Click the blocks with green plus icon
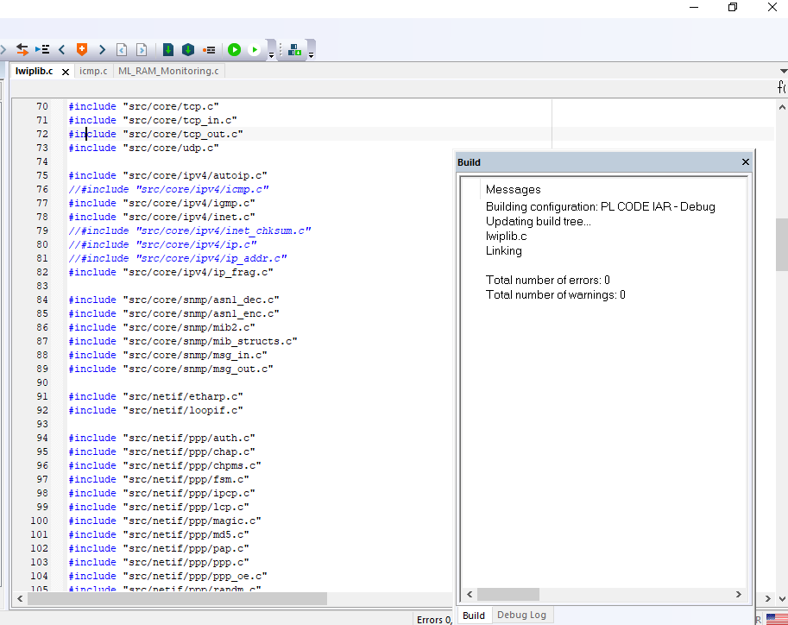This screenshot has height=625, width=788. [x=295, y=50]
